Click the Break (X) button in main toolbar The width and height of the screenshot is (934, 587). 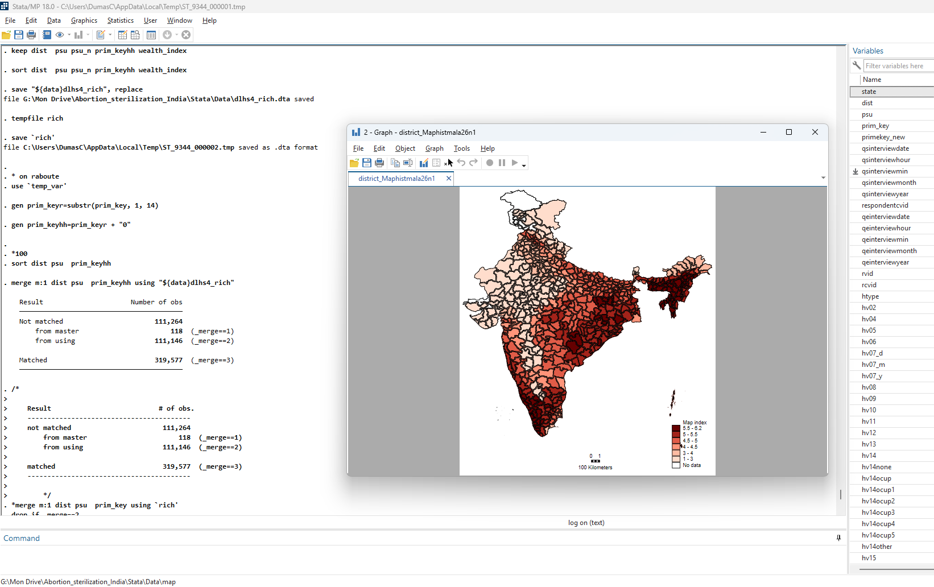point(186,35)
